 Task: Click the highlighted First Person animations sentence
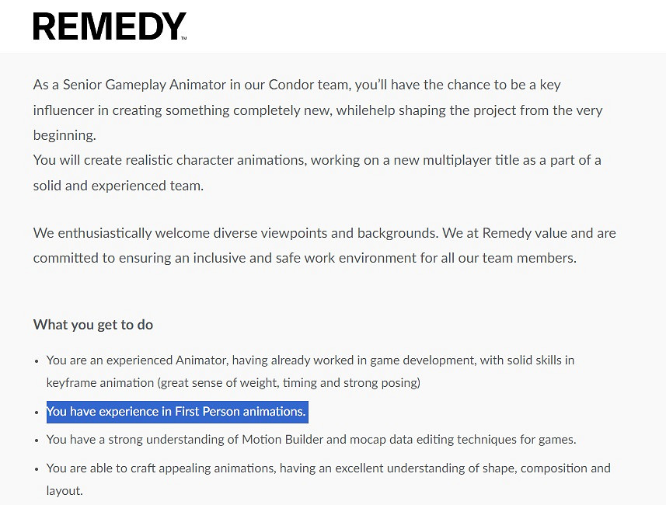tap(176, 412)
